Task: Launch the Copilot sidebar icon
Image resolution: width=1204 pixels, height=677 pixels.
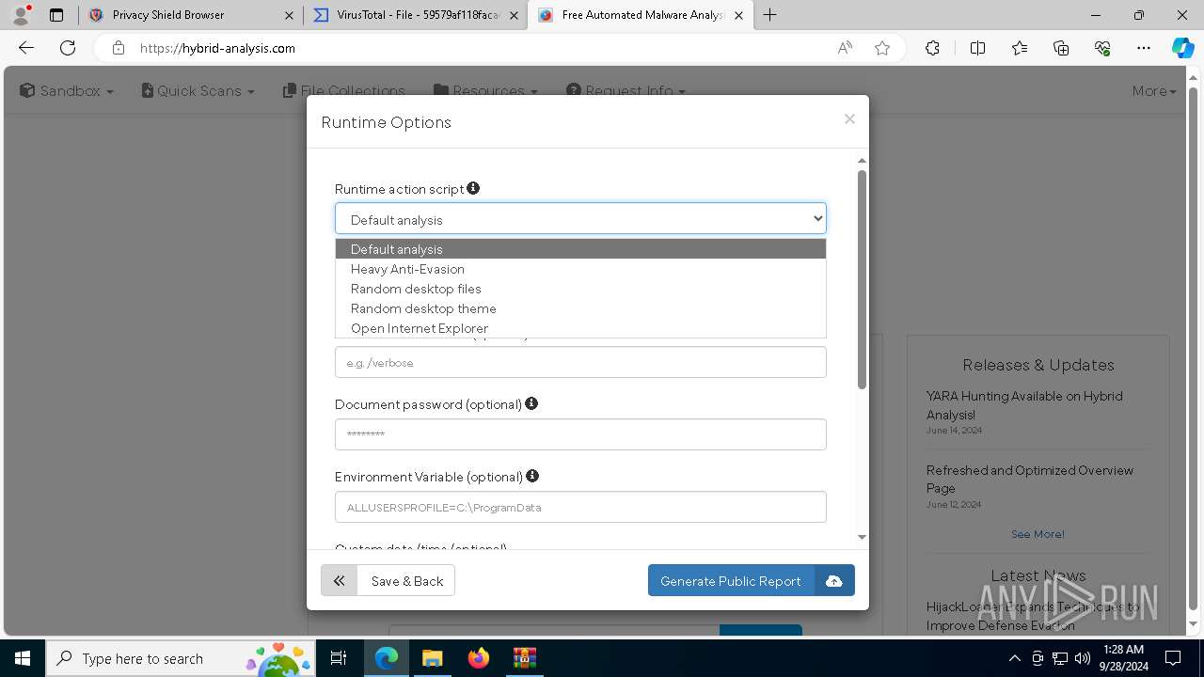Action: coord(1182,48)
